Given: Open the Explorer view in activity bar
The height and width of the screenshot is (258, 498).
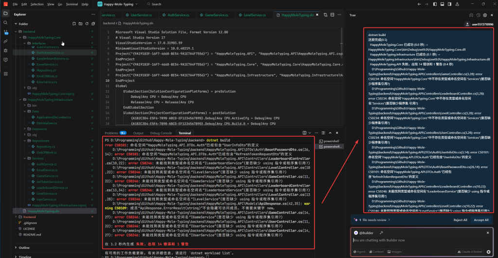Looking at the screenshot, I should click(x=5, y=13).
